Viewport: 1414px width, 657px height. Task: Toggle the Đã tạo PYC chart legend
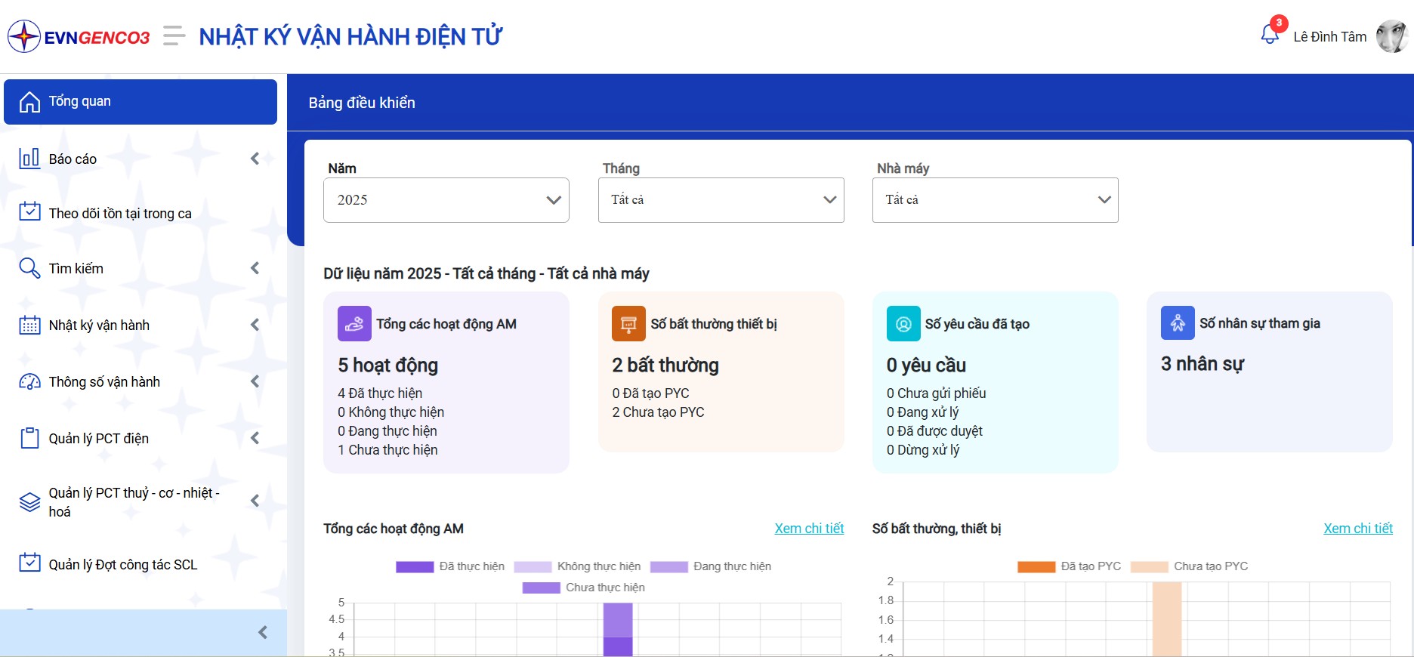tap(1069, 566)
